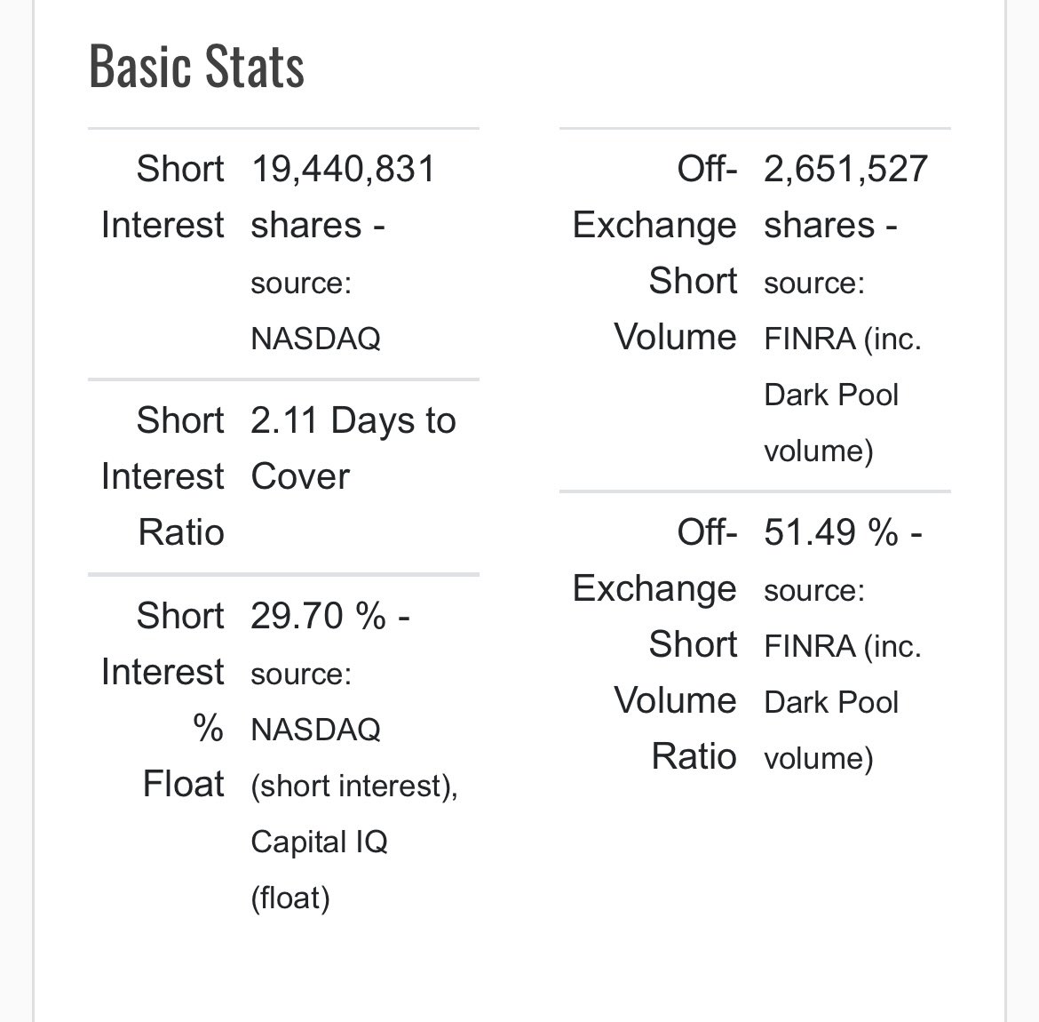Click the 51.49 % ratio value

[x=843, y=532]
